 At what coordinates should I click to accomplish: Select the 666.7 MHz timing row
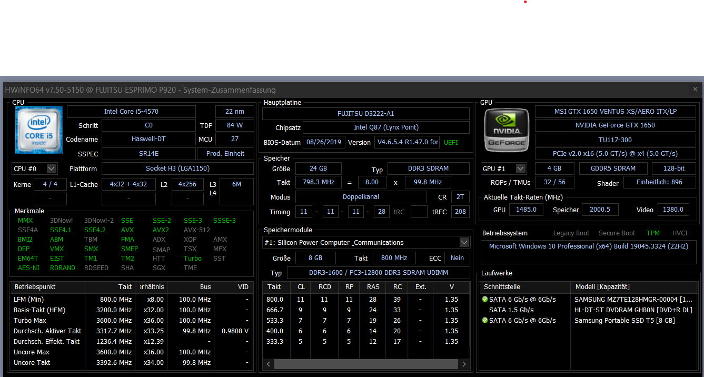tap(366, 310)
